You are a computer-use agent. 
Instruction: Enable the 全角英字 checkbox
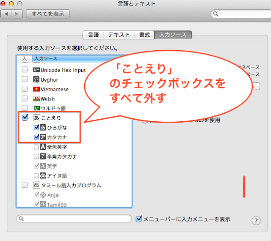point(36,147)
